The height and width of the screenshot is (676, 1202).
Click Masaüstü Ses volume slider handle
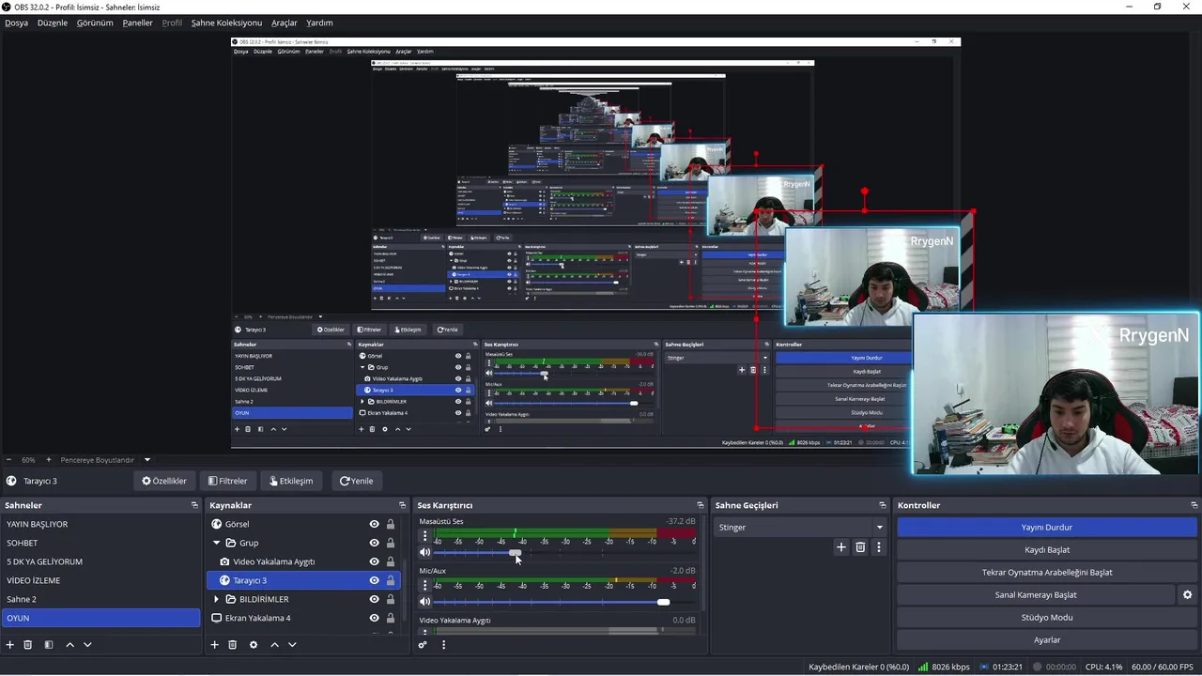pyautogui.click(x=515, y=552)
